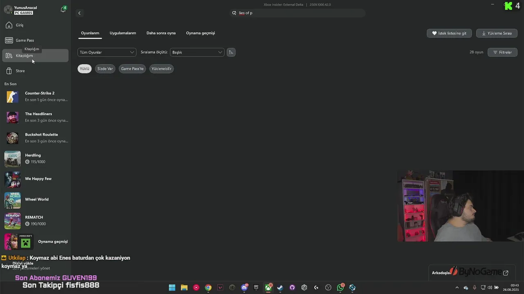
Task: Open the Store section
Action: tap(35, 71)
